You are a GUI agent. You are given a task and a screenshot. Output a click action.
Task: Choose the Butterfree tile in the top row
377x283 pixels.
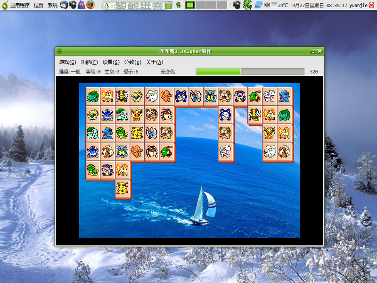tap(196, 96)
